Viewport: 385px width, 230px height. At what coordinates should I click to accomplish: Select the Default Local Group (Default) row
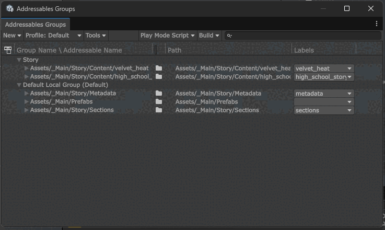click(x=192, y=85)
